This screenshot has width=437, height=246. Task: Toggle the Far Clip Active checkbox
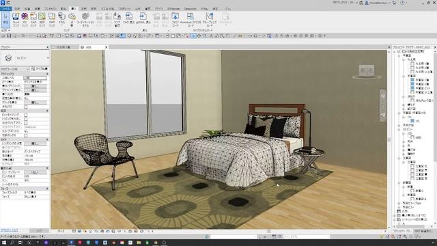pyautogui.click(x=26, y=123)
